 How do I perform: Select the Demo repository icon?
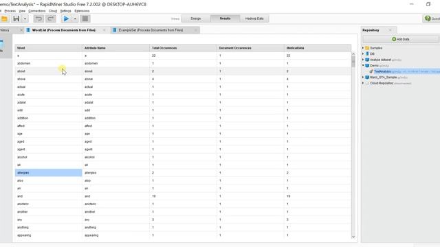[x=367, y=66]
